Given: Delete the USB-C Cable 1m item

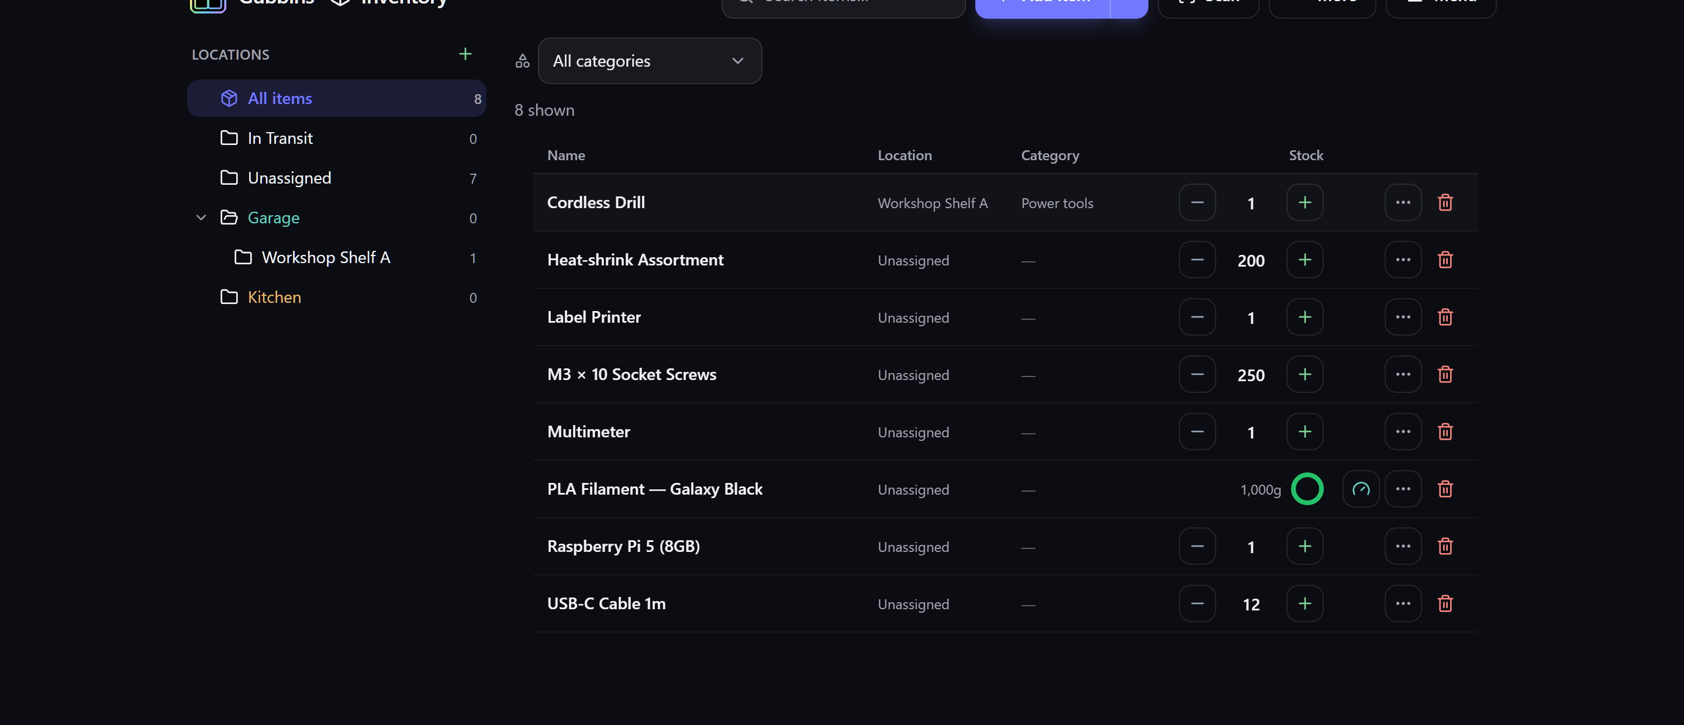Looking at the screenshot, I should [1445, 603].
